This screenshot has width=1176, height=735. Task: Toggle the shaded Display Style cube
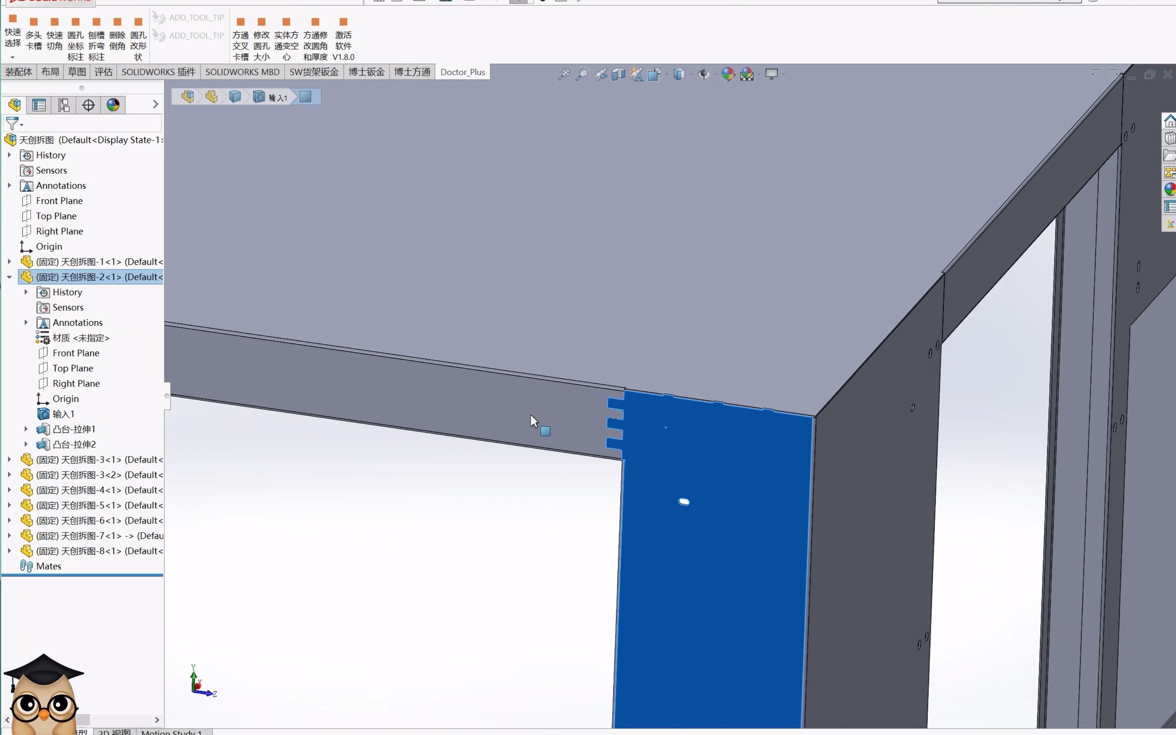point(679,74)
